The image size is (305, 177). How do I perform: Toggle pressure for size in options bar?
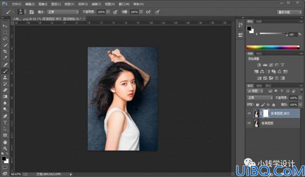click(157, 12)
